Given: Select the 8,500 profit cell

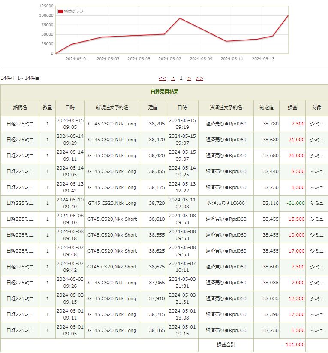Looking at the screenshot, I should pyautogui.click(x=292, y=171).
